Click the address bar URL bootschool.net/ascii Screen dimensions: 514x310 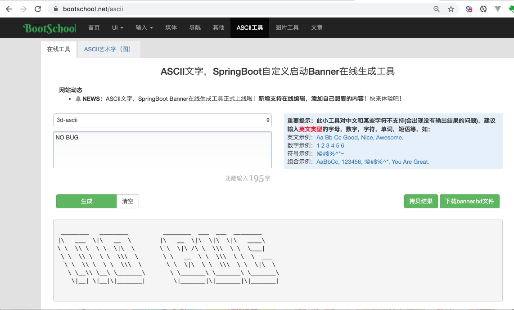tap(93, 9)
